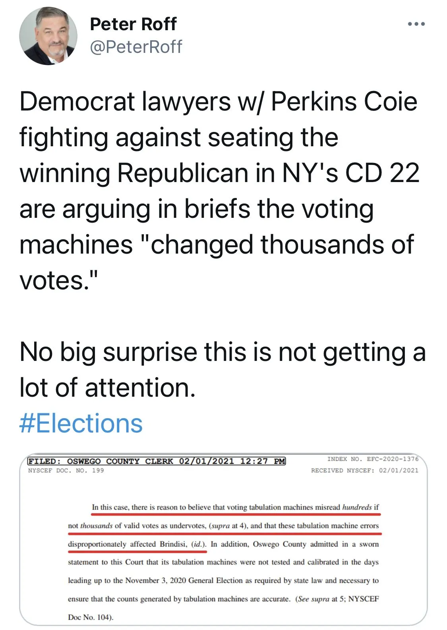Click the "INDEX NO. EFC-2020-1376" text
The height and width of the screenshot is (630, 447).
372,459
